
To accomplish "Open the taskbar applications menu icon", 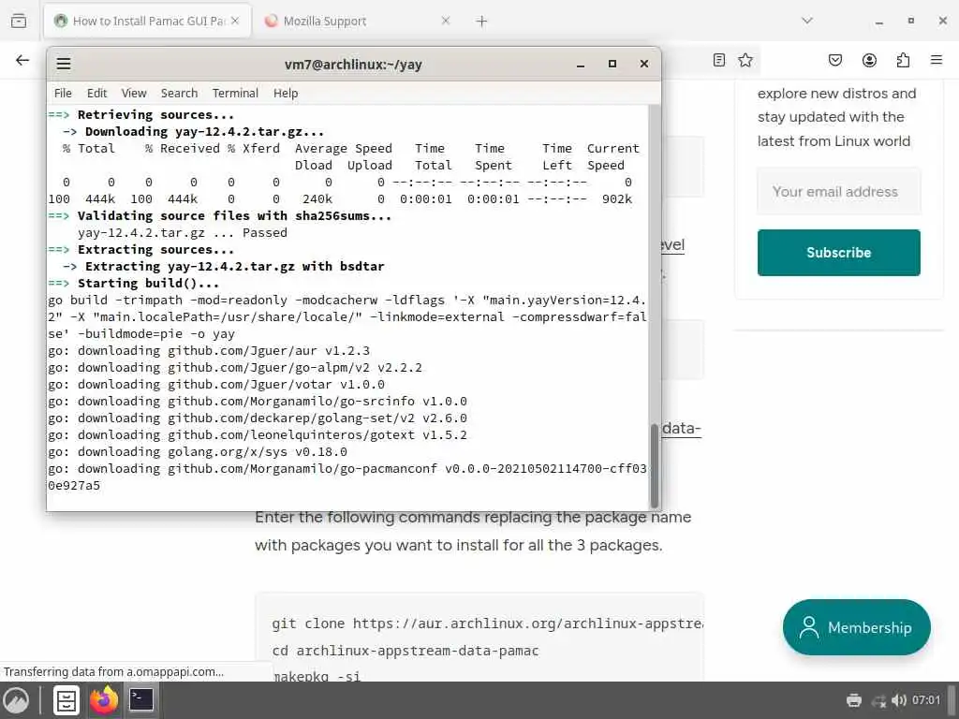I will (17, 700).
